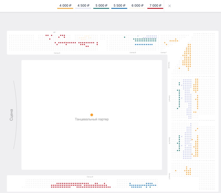Filter seats by 6 000 ₽ price
This screenshot has height=193, width=221.
tap(137, 6)
